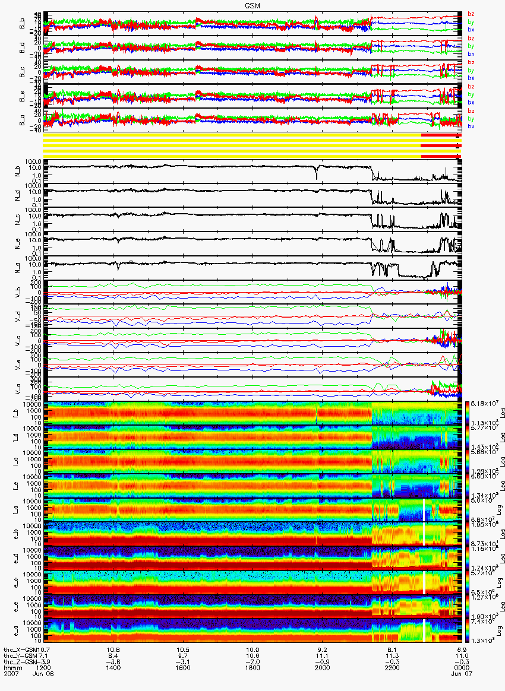Image resolution: width=505 pixels, height=691 pixels.
Task: Click the topmost red status bar segment
Action: [441, 135]
